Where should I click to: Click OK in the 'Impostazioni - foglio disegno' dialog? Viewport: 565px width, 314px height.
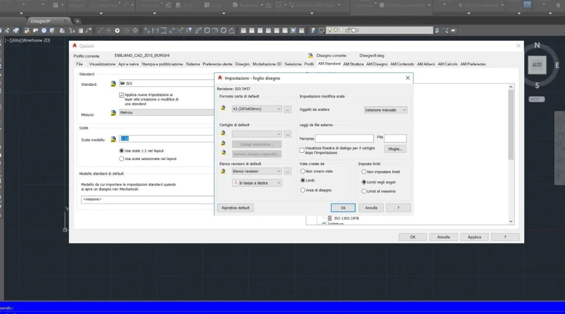click(x=343, y=208)
